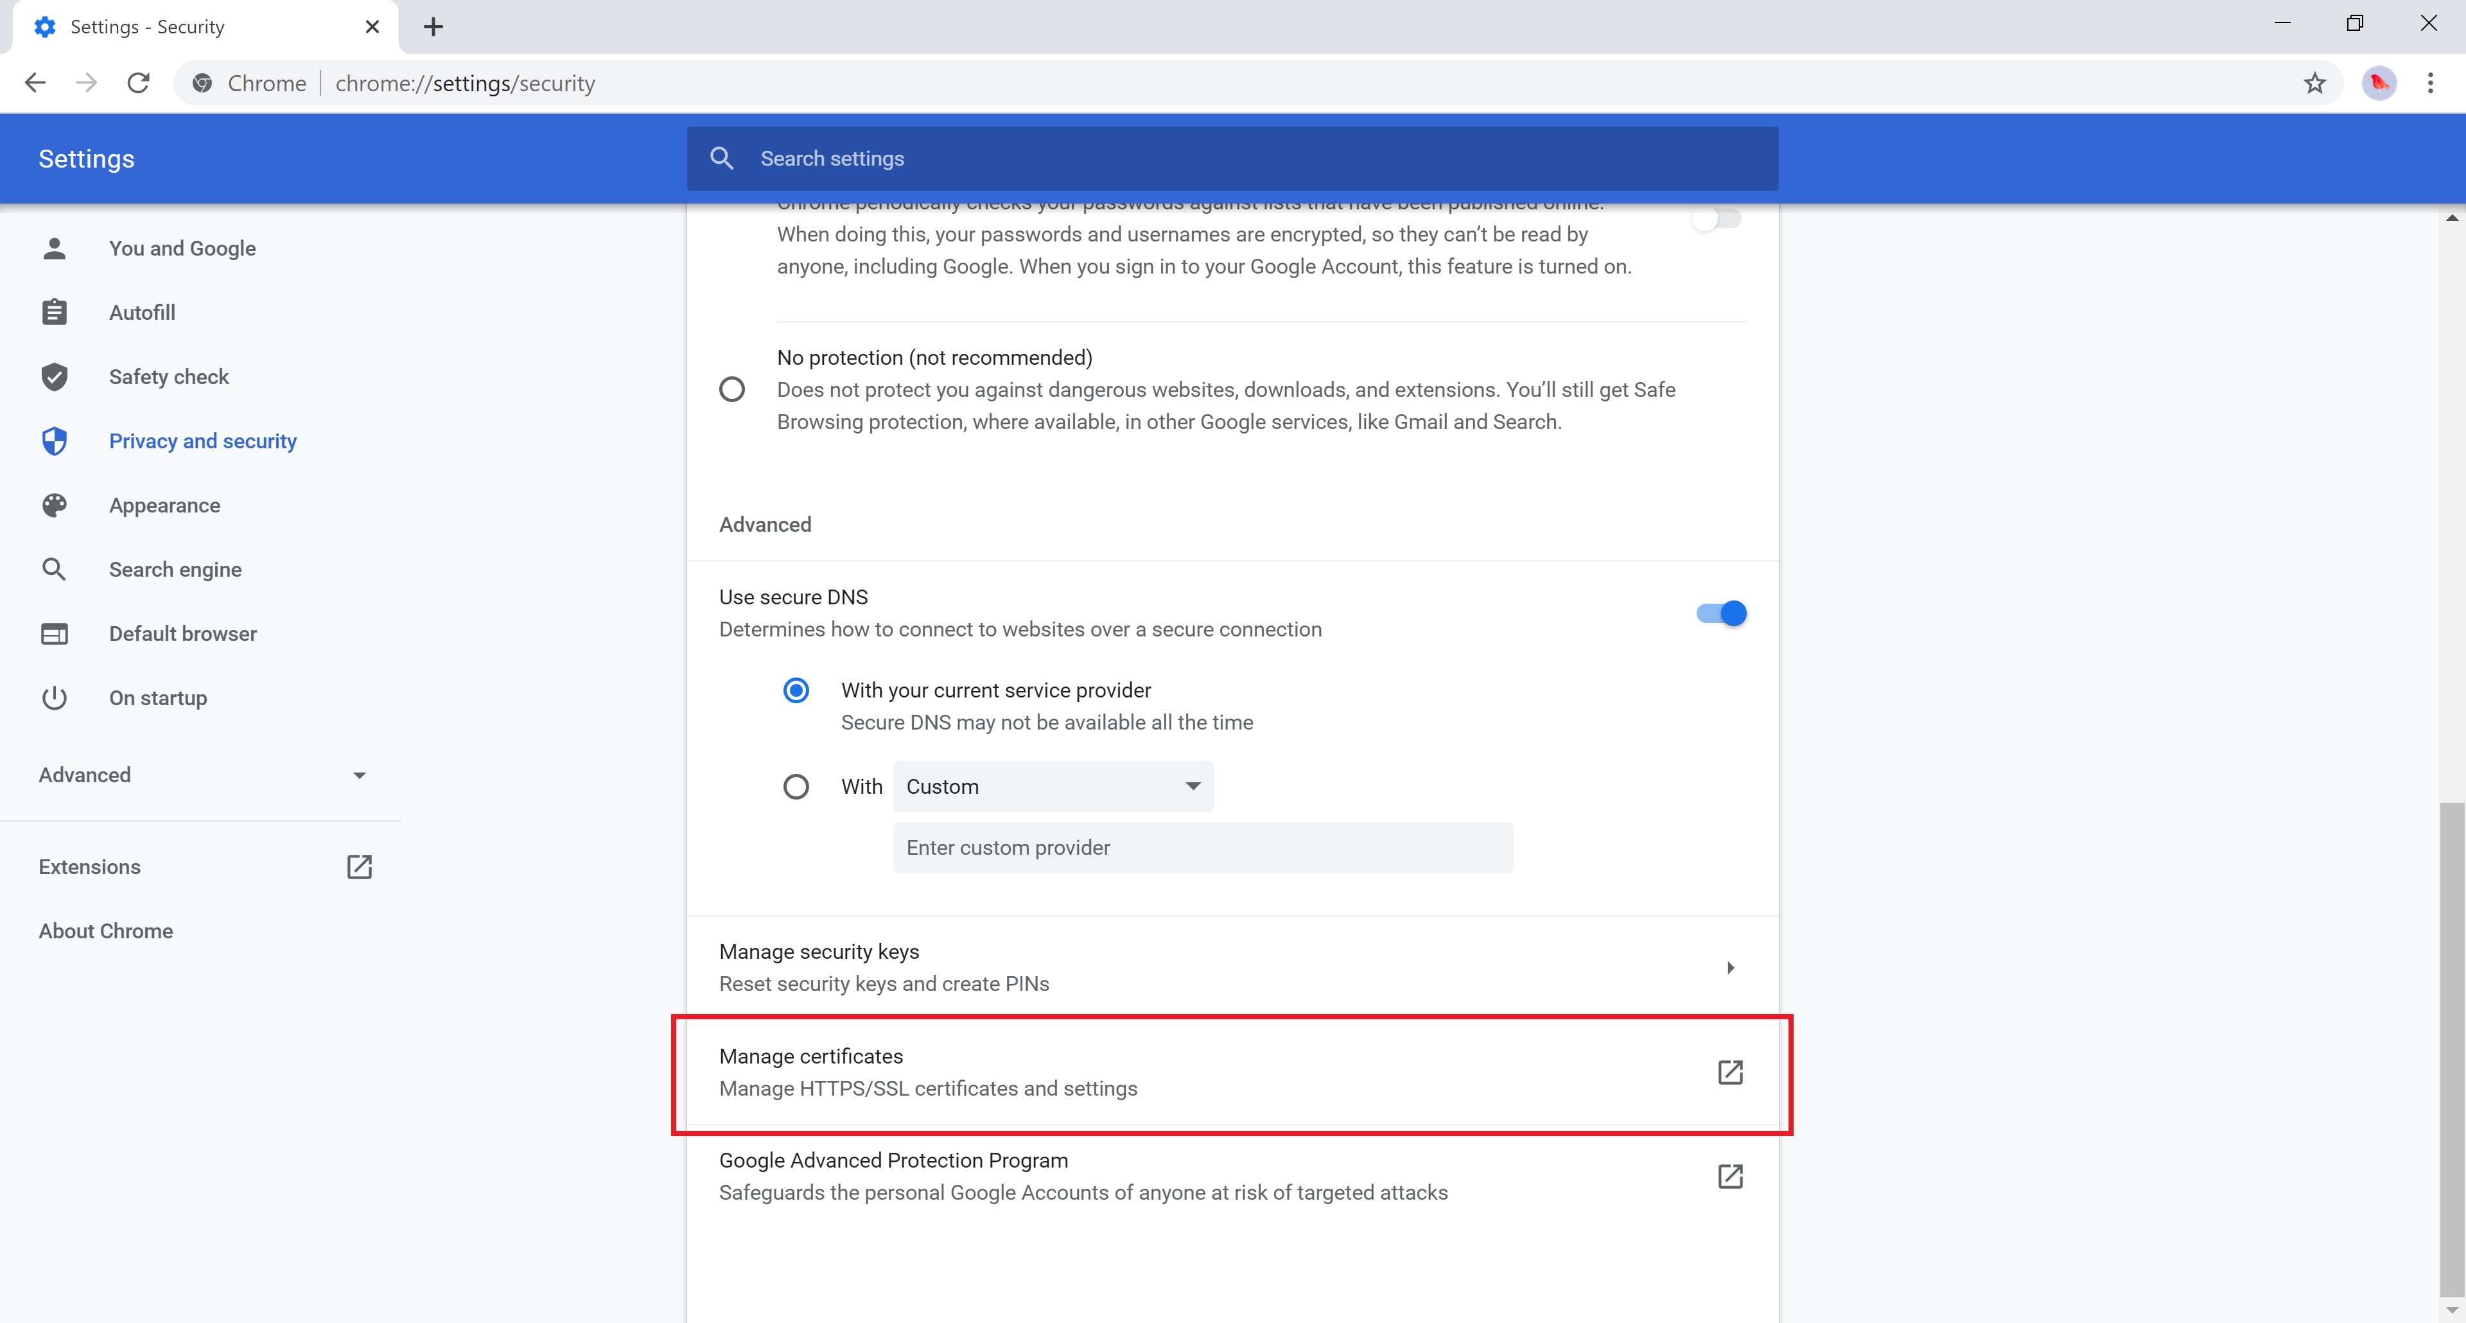Image resolution: width=2466 pixels, height=1323 pixels.
Task: Open Search engine settings
Action: pos(175,570)
